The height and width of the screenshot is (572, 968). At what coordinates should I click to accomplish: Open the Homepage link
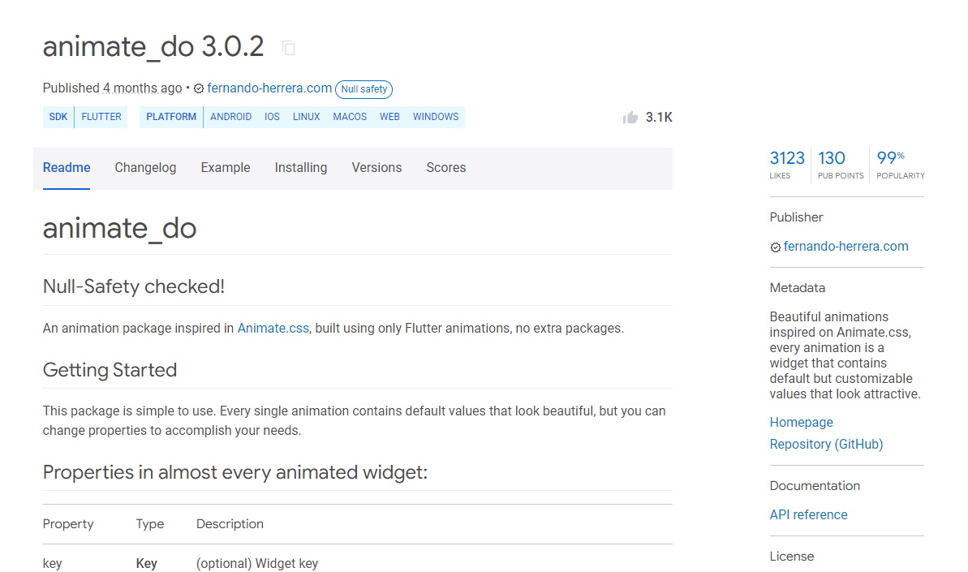pyautogui.click(x=801, y=422)
